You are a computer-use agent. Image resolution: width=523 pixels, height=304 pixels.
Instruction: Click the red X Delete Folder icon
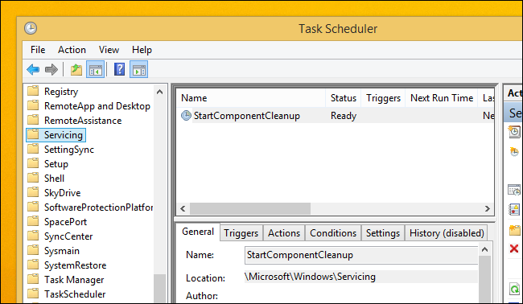[x=514, y=249]
